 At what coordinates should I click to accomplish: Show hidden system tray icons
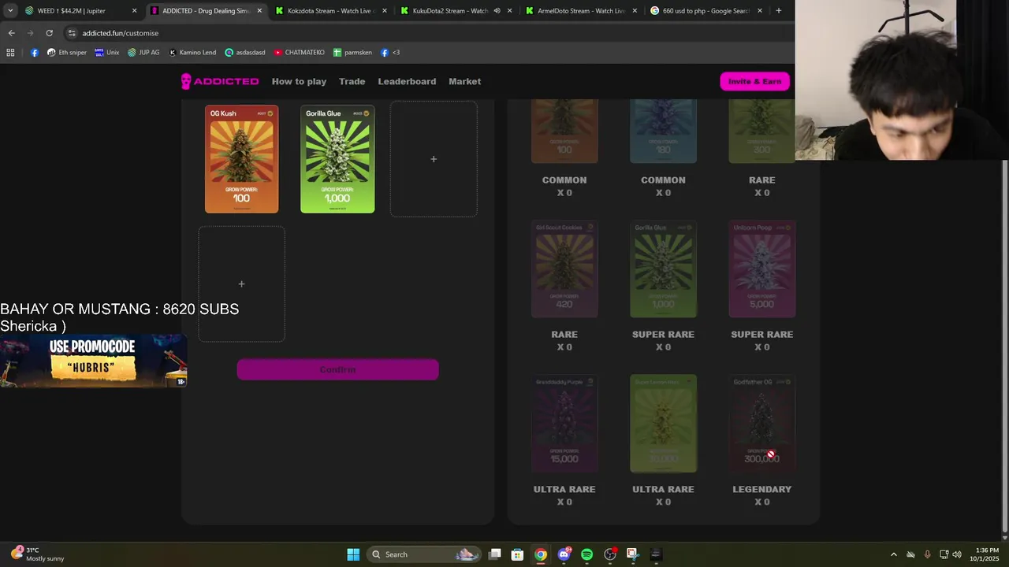tap(893, 554)
